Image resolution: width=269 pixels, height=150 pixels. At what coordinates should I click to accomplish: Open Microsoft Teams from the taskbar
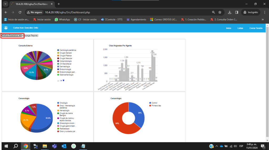[54, 146]
